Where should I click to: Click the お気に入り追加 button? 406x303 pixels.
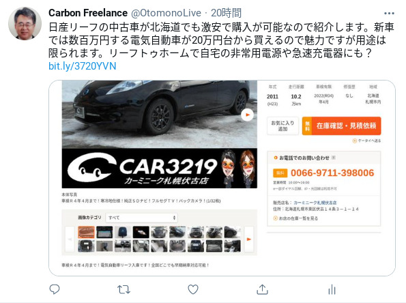coord(282,126)
